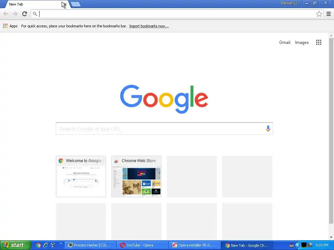Click the network tray icon
Viewport: 334px width, 250px height.
(310, 245)
